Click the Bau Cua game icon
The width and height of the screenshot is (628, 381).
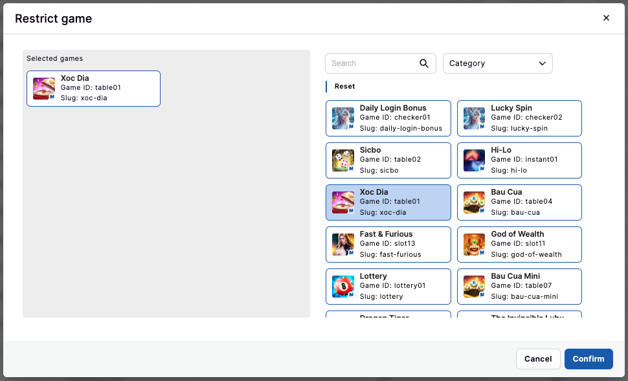coord(475,202)
